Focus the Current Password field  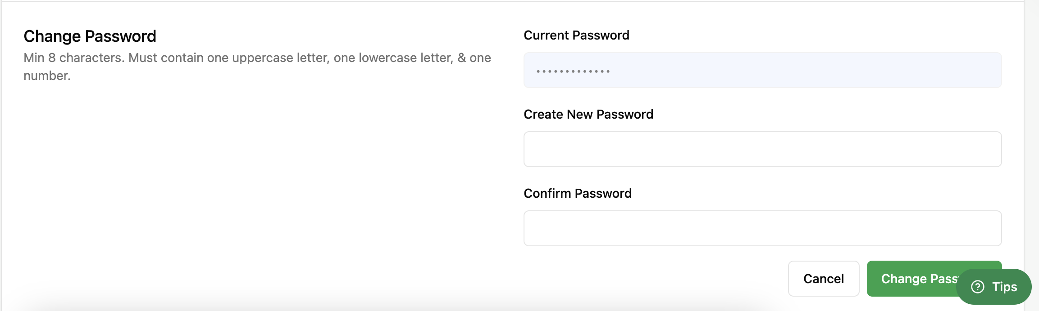(762, 70)
